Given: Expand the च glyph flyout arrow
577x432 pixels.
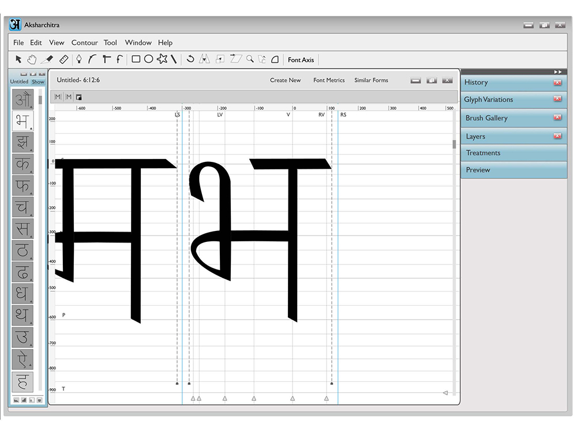Looking at the screenshot, I should pyautogui.click(x=31, y=215).
